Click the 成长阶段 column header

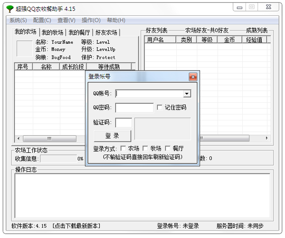[x=73, y=67]
